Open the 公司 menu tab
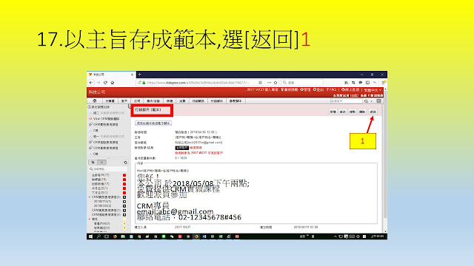 (x=137, y=101)
